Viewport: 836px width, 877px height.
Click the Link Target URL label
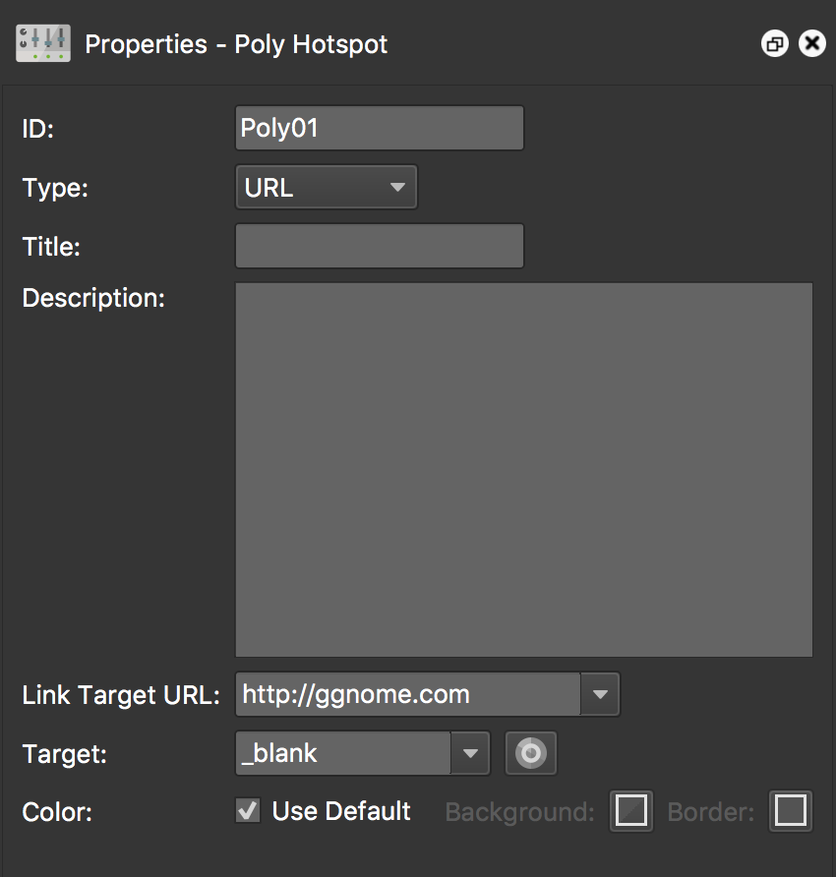[x=121, y=695]
